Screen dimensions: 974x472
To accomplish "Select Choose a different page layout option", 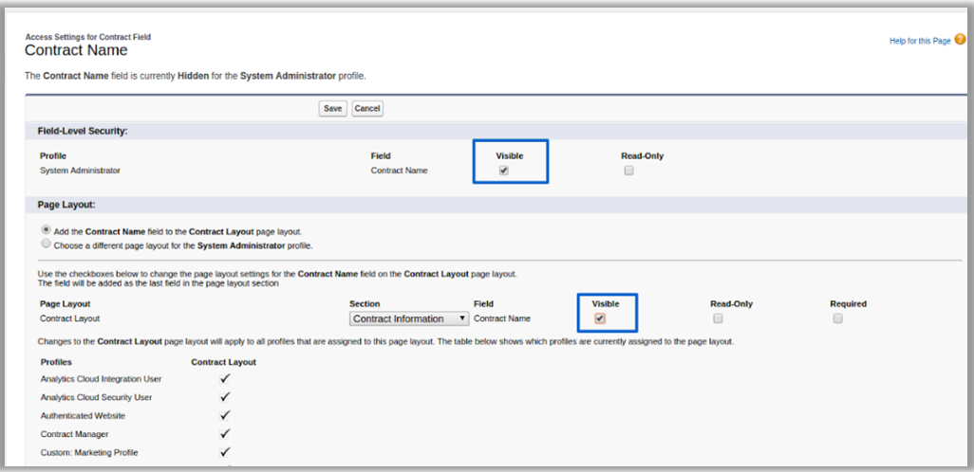I will [46, 244].
